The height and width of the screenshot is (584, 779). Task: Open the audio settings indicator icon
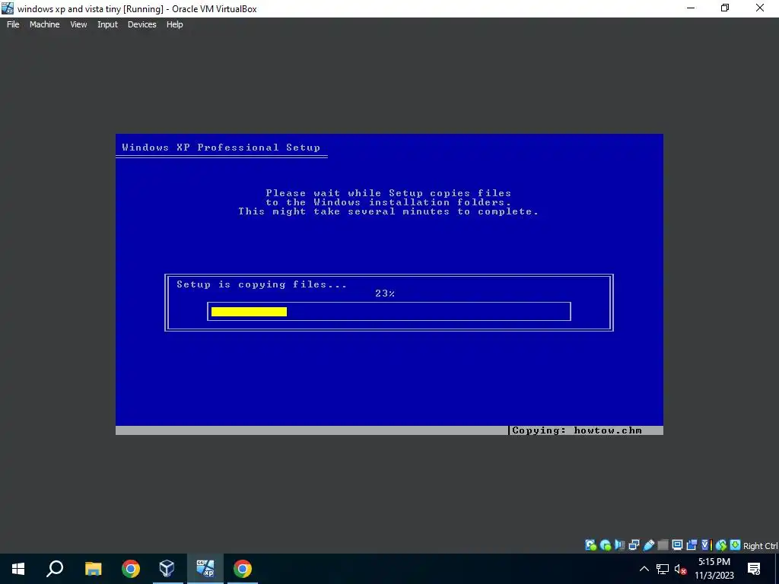[x=619, y=545]
